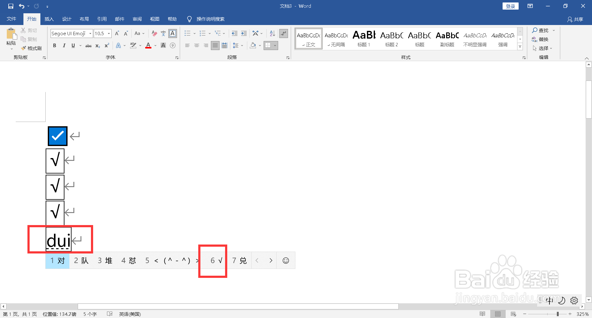The height and width of the screenshot is (318, 592).
Task: Save the document with the floppy icon
Action: (11, 6)
